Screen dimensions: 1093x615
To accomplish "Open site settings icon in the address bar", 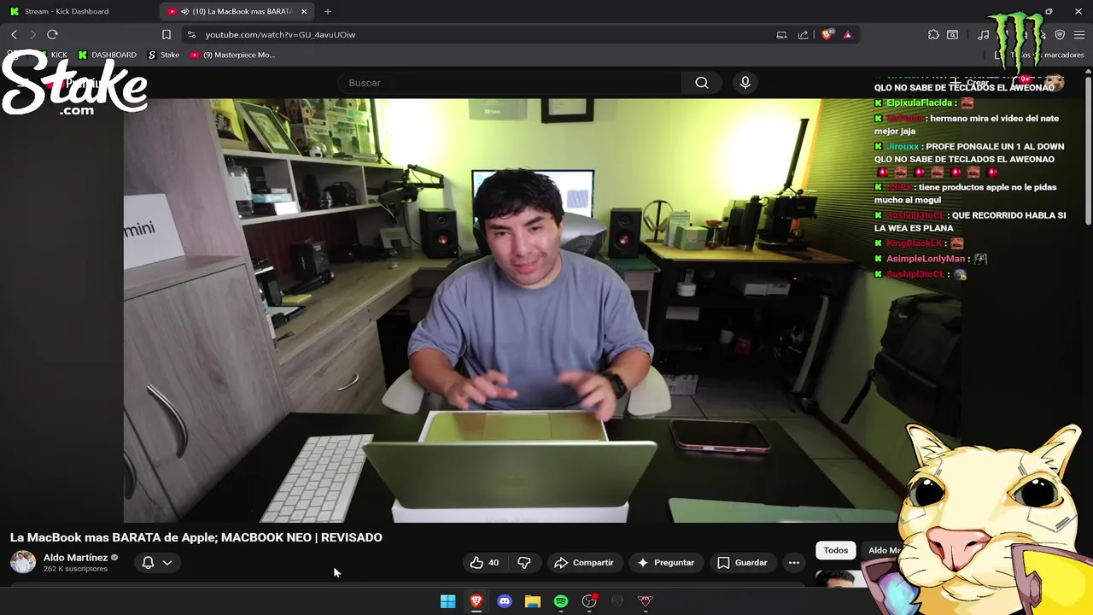I will [x=191, y=34].
